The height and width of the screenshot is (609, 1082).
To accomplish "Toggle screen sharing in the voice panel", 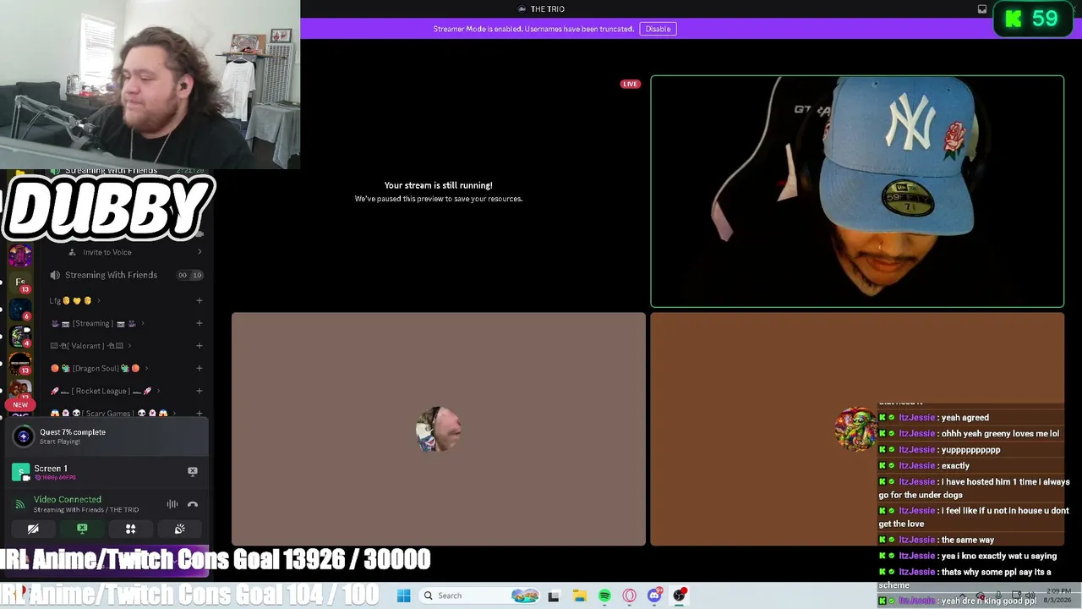I will click(82, 529).
